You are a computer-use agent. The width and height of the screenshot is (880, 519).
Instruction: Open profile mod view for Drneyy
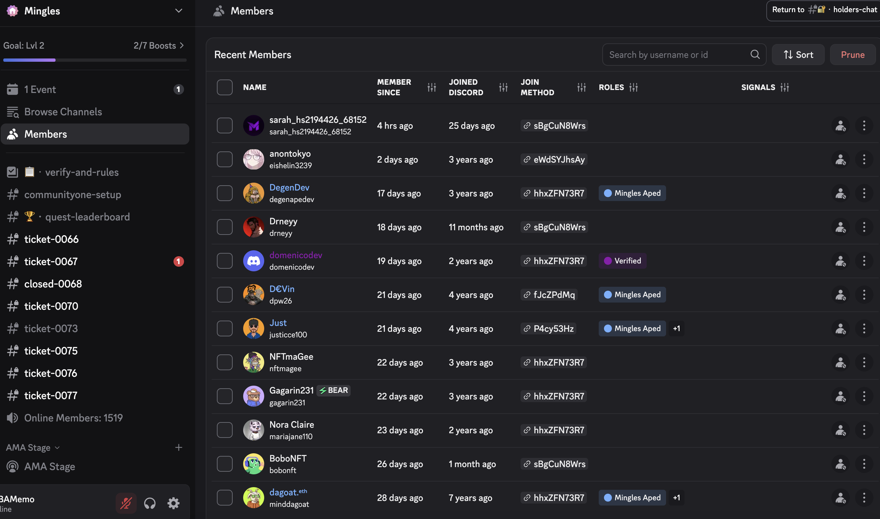[840, 227]
